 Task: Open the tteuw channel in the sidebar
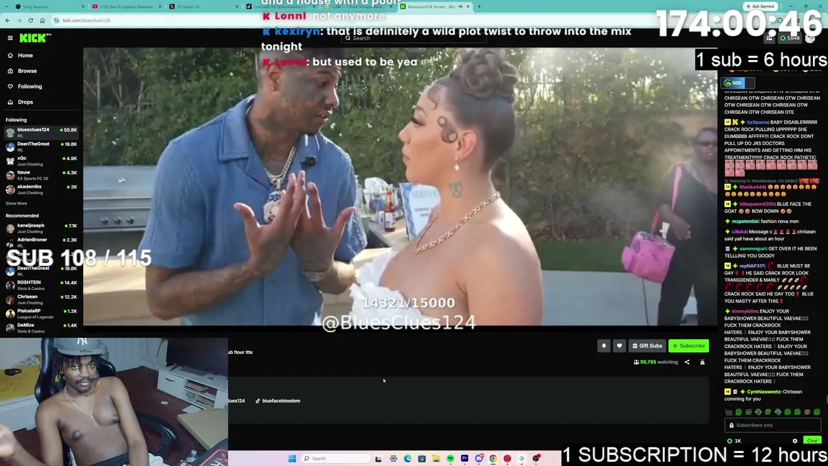pyautogui.click(x=41, y=175)
